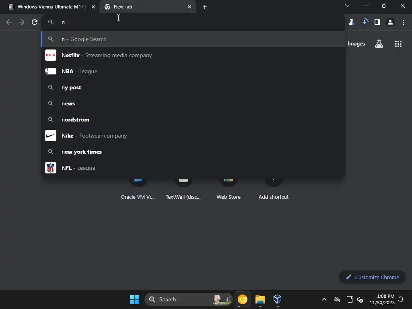412x309 pixels.
Task: Open File Explorer from taskbar
Action: point(260,299)
